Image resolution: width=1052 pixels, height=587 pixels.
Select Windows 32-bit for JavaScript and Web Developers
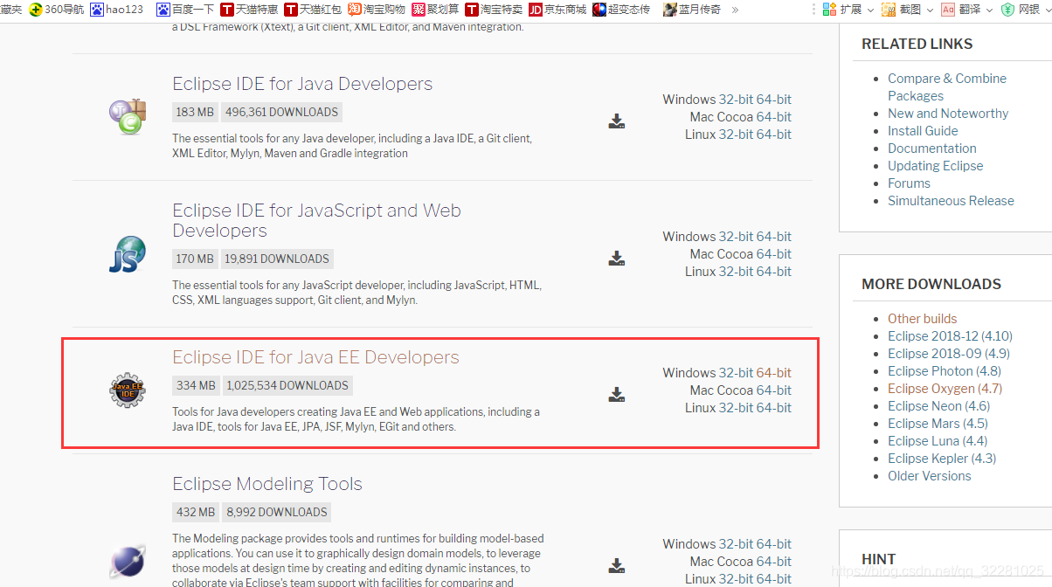[x=736, y=237]
